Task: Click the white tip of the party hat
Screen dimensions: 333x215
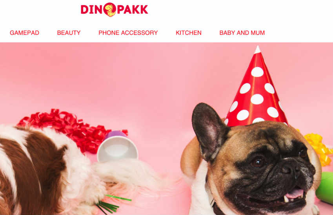Action: 258,50
